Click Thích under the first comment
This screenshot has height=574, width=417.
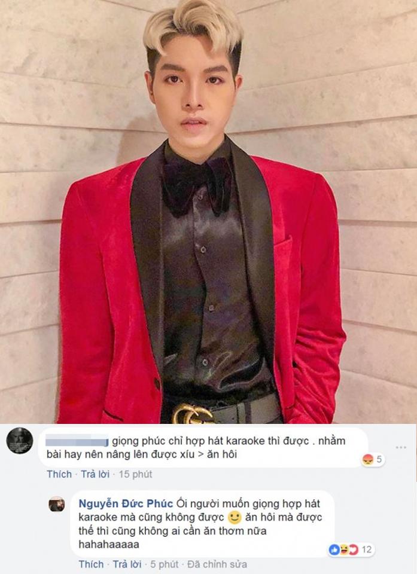click(59, 474)
